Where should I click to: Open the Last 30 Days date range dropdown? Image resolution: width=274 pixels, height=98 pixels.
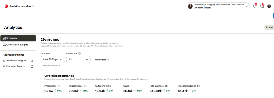click(x=53, y=60)
